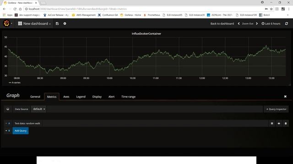Expand the query B row arrow
Viewport: 293px width, 164px height.
point(6,131)
